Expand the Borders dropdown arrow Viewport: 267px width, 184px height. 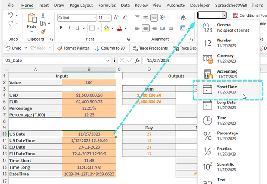pos(98,28)
